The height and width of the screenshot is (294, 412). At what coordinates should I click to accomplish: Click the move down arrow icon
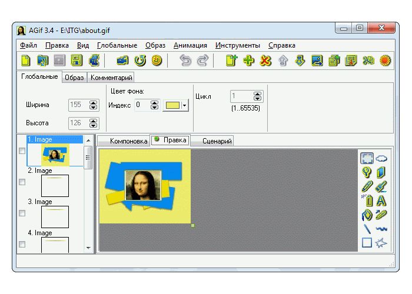click(300, 61)
